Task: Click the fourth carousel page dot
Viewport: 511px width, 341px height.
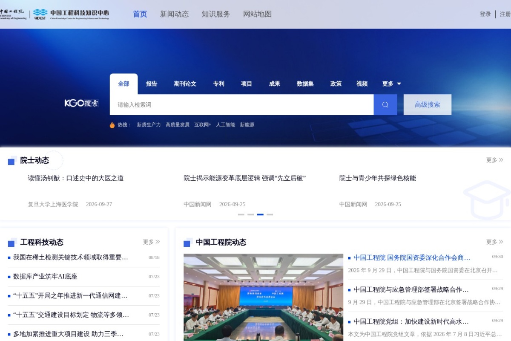Action: pos(270,215)
